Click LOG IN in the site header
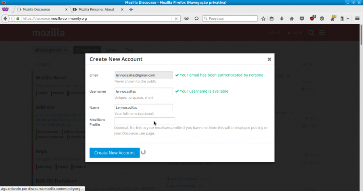Screen dimensions: 363x191 295,33
